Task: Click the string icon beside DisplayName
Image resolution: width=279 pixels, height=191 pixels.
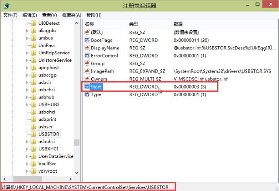Action: (x=87, y=48)
